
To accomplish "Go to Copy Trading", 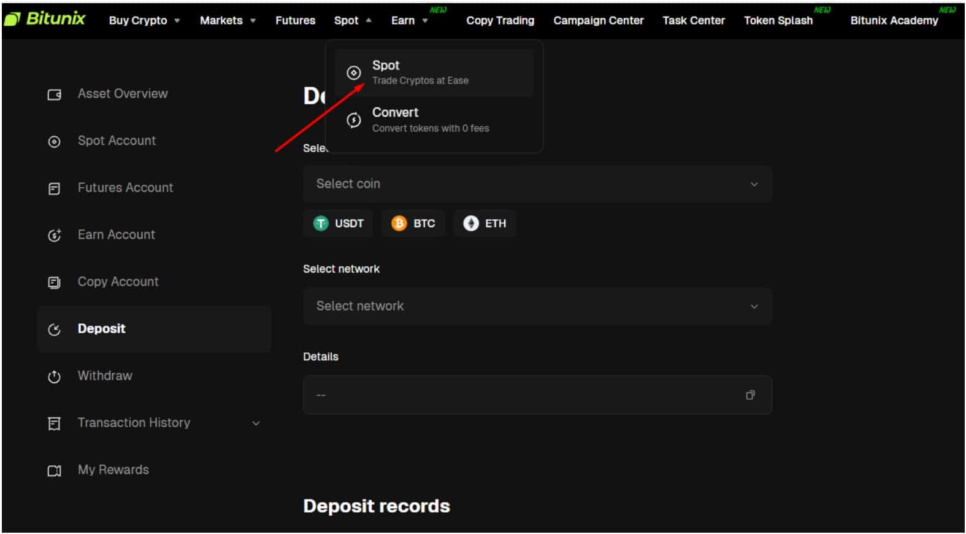I will 500,20.
